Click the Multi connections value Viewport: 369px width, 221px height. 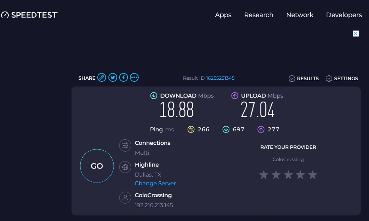tap(142, 153)
